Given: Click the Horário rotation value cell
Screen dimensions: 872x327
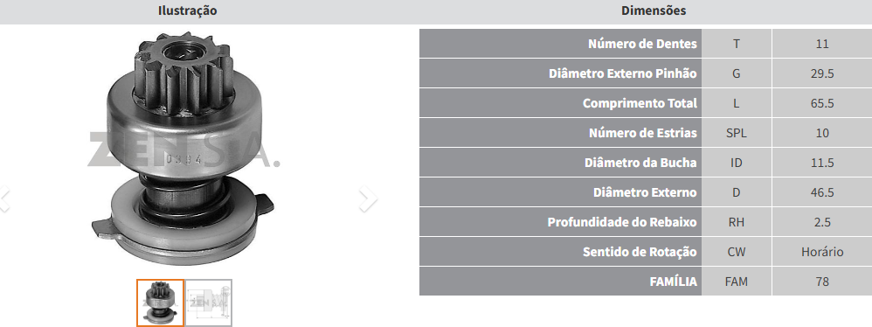Looking at the screenshot, I should click(x=822, y=252).
